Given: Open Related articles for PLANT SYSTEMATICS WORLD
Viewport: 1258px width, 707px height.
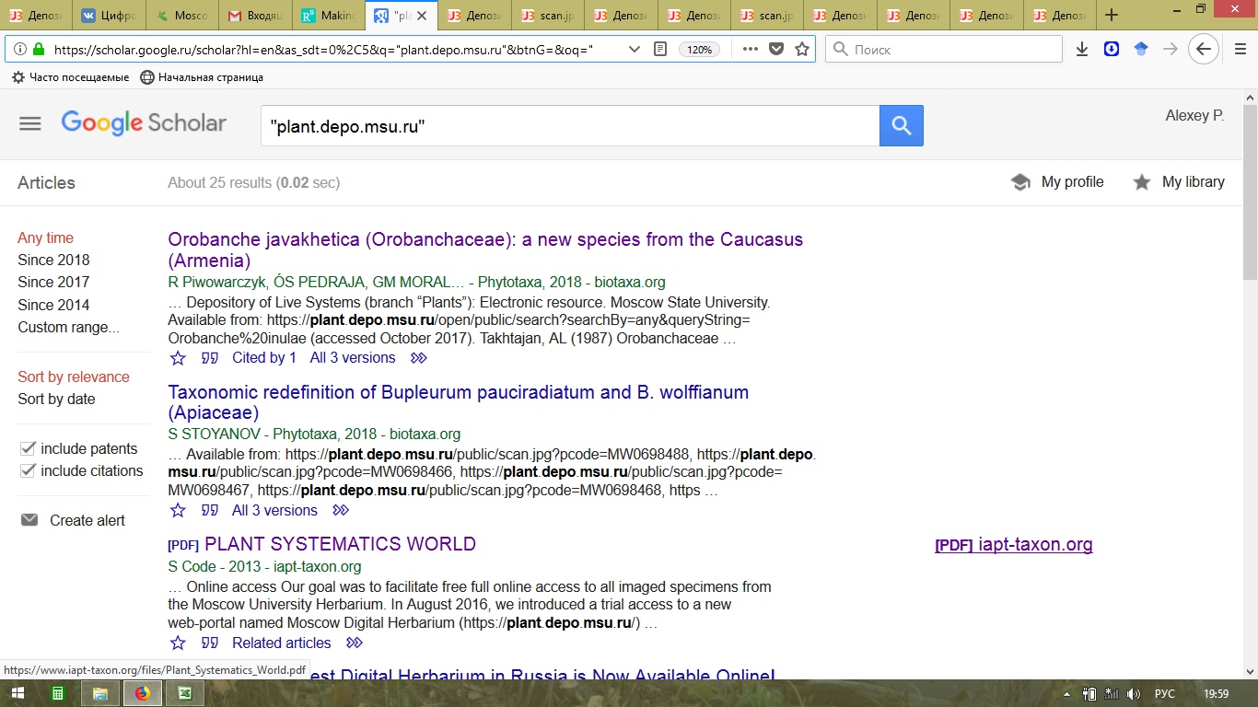Looking at the screenshot, I should coord(281,643).
